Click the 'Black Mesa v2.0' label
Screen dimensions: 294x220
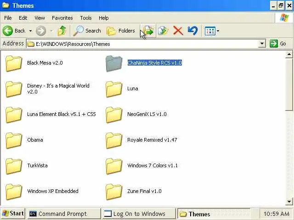point(45,63)
